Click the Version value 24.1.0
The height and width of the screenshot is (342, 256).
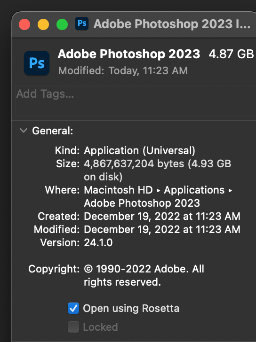pyautogui.click(x=98, y=242)
